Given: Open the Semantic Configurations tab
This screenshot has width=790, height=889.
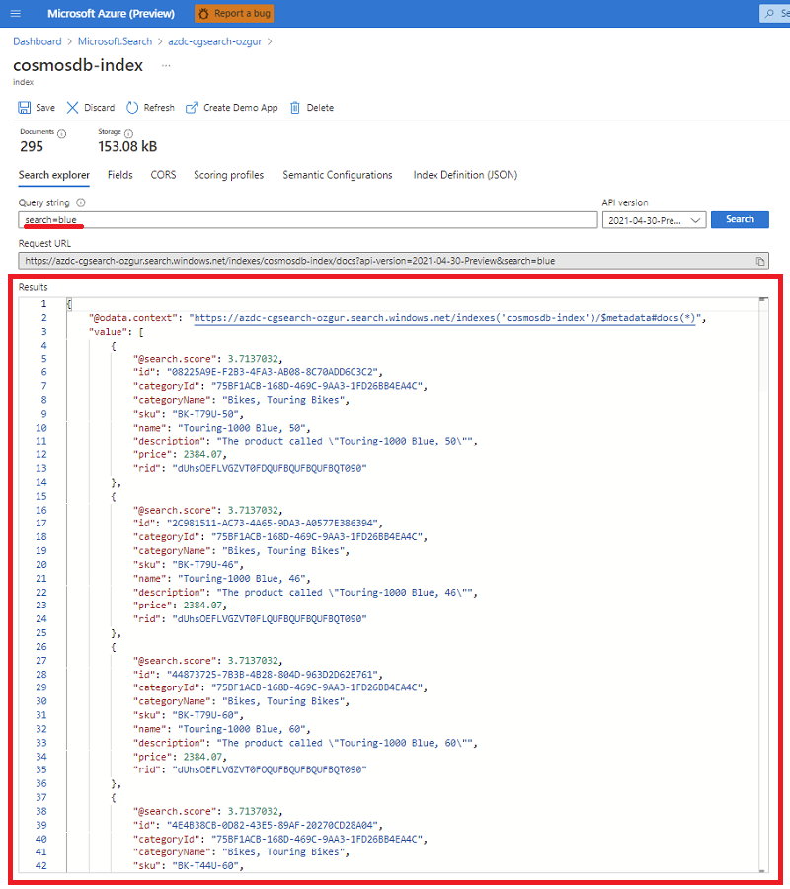Looking at the screenshot, I should pyautogui.click(x=338, y=175).
